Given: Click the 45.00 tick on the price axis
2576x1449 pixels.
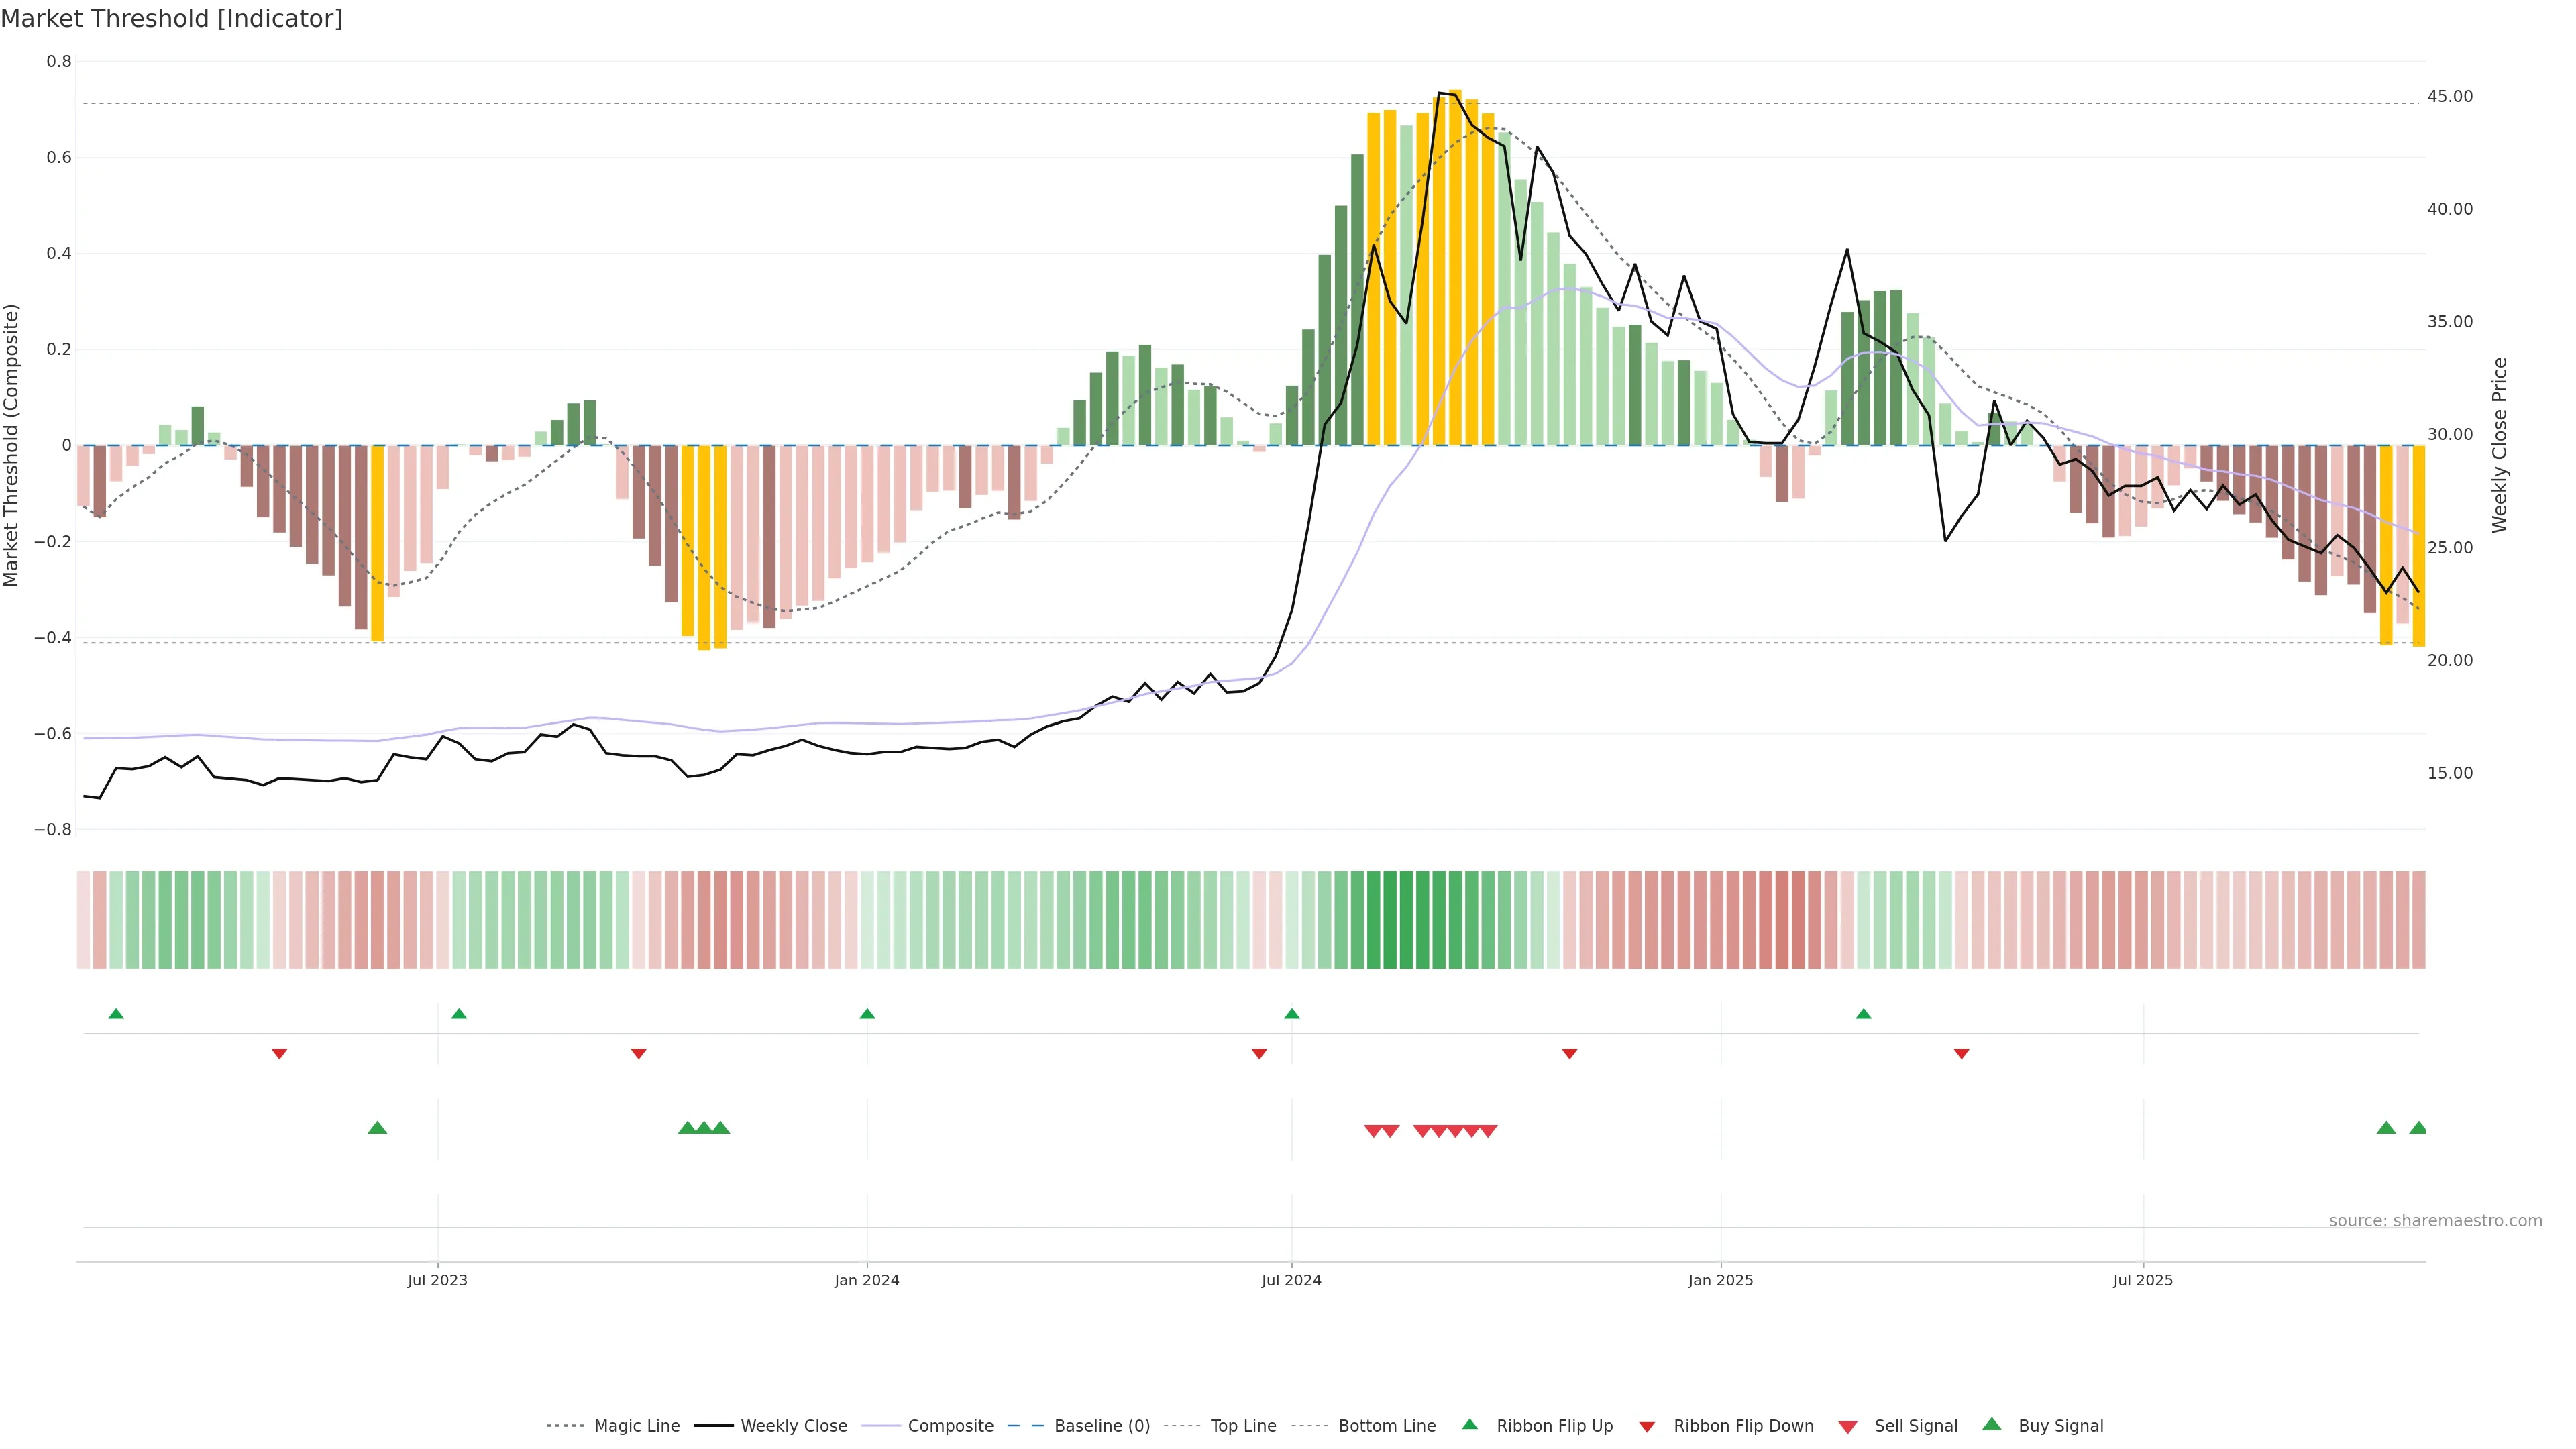Looking at the screenshot, I should pos(2449,96).
